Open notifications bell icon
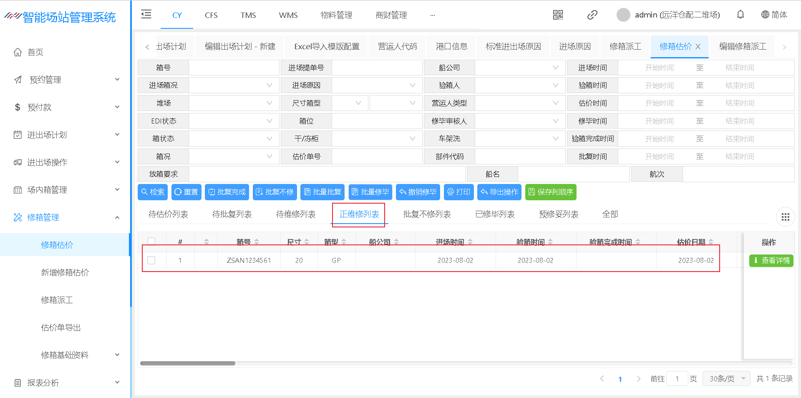801x398 pixels. [740, 15]
